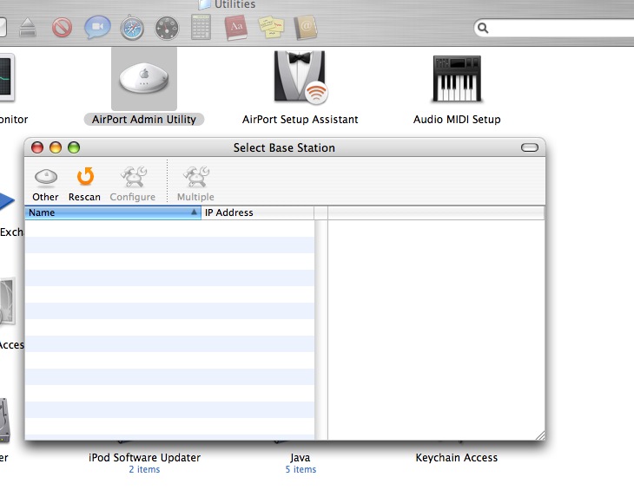Click the window resize grip corner
634x490 pixels.
pyautogui.click(x=540, y=435)
